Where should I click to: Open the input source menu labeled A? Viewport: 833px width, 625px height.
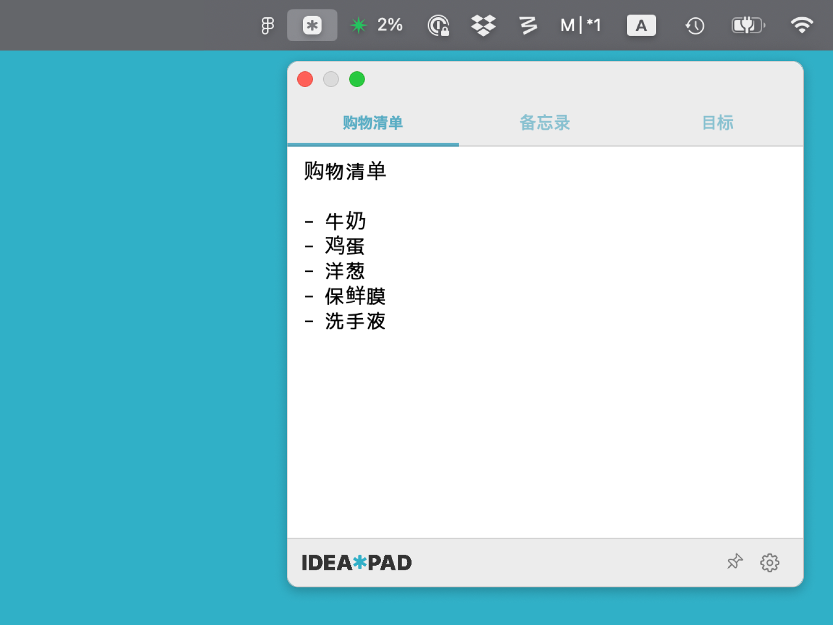(x=641, y=24)
